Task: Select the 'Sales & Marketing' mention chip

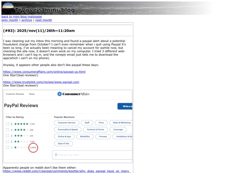Action: point(121,123)
